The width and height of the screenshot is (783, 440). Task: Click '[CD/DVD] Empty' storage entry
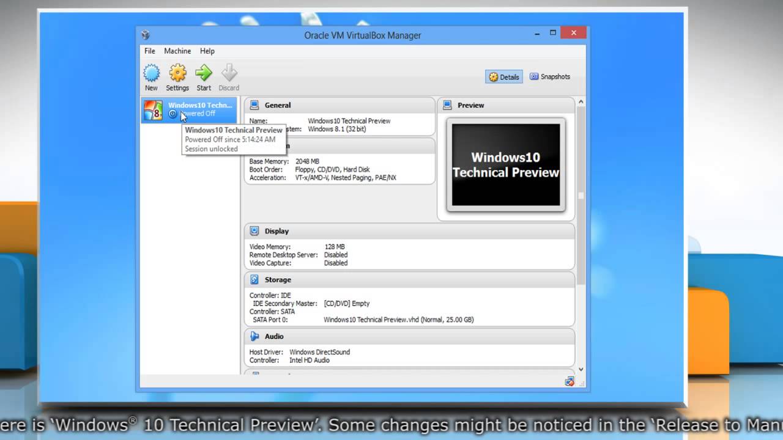[347, 303]
